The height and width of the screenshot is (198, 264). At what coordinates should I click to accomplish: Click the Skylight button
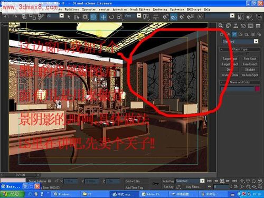coord(250,70)
